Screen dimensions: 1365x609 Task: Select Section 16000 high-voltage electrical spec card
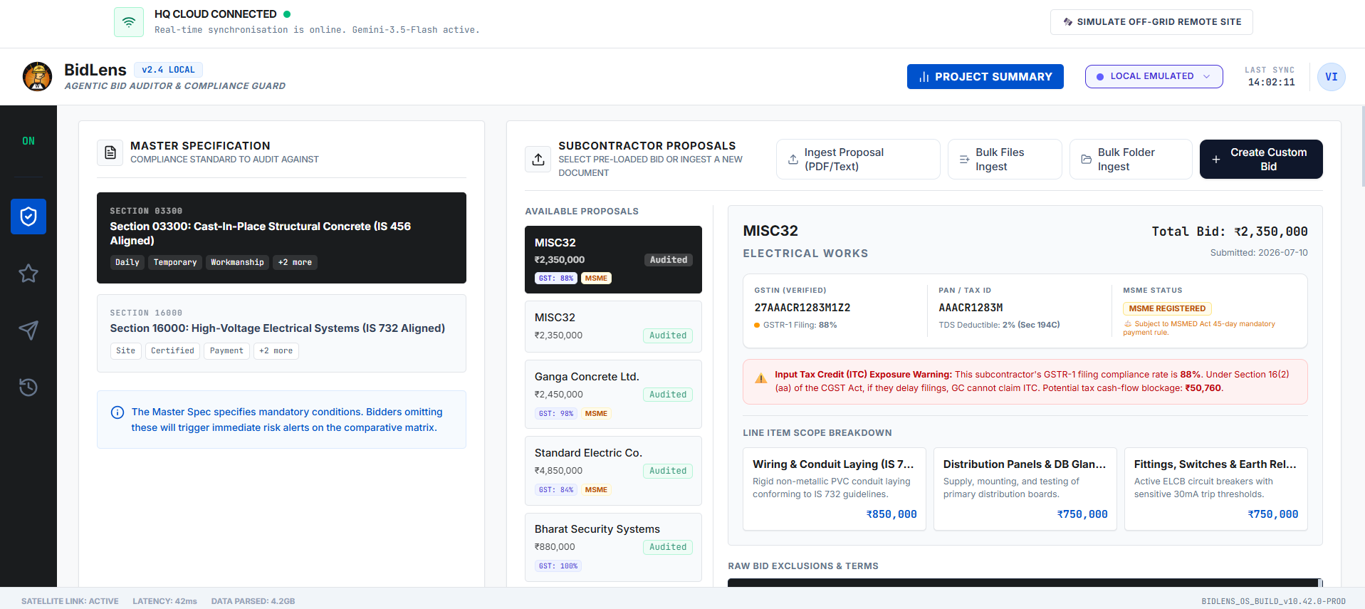[x=281, y=333]
